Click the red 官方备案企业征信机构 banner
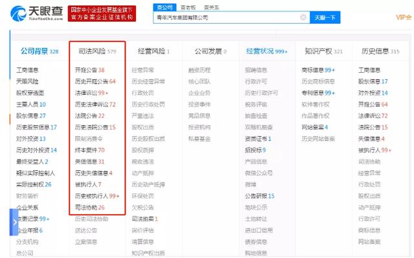This screenshot has width=414, height=258. (102, 14)
